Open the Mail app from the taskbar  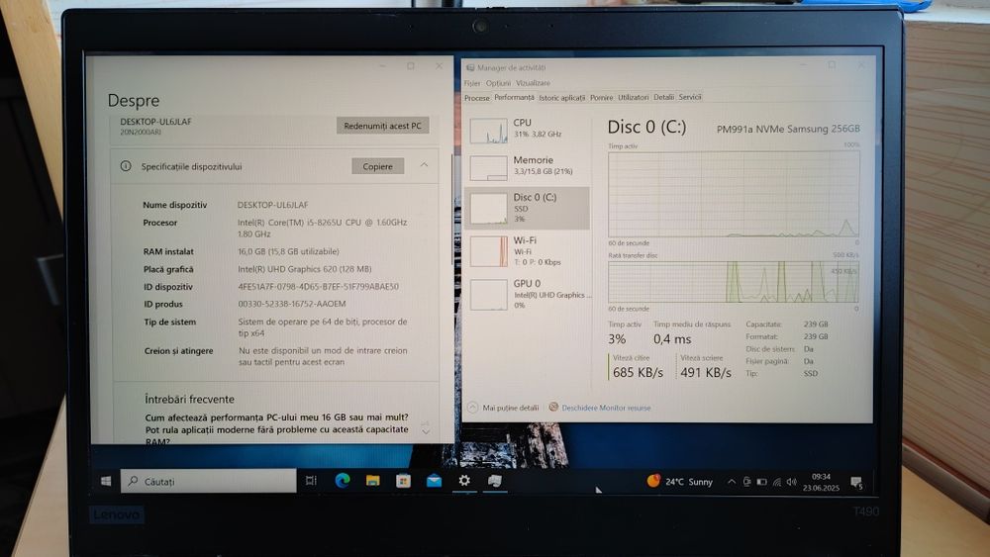(x=434, y=481)
